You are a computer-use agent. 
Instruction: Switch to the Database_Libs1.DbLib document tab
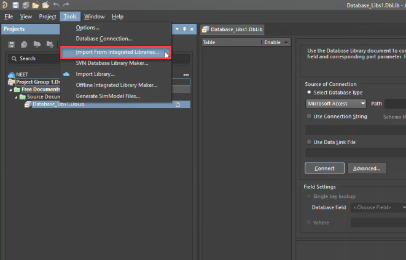point(232,29)
